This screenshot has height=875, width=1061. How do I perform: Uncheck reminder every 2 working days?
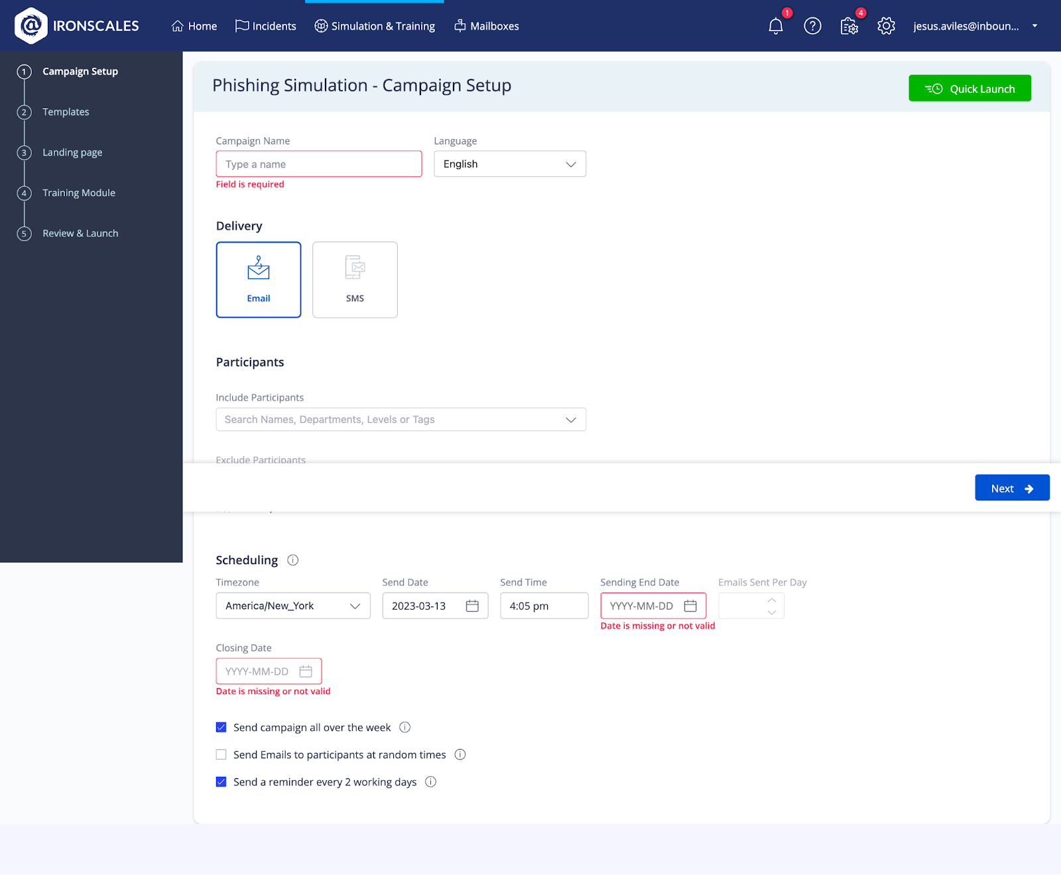pos(221,782)
